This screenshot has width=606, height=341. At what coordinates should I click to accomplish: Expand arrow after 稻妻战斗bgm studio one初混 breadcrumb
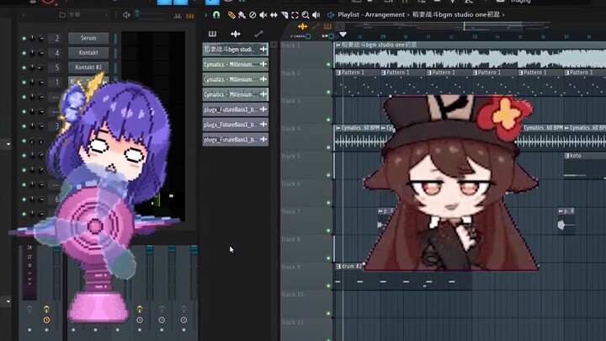(503, 14)
